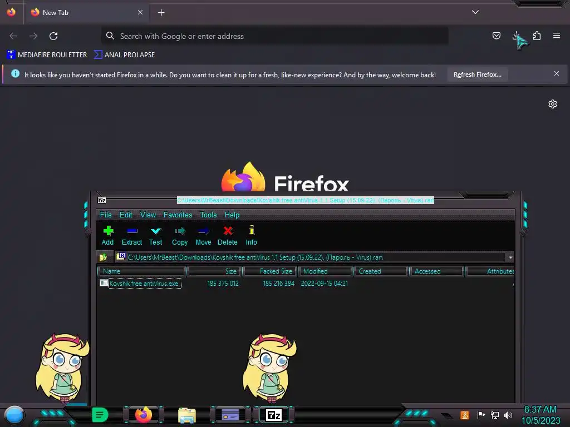
Task: Open the 7-Zip Help menu
Action: pyautogui.click(x=232, y=215)
